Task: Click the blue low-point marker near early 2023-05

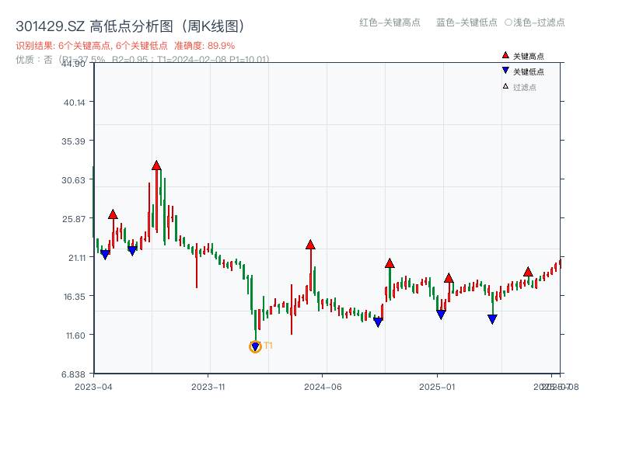Action: 105,254
